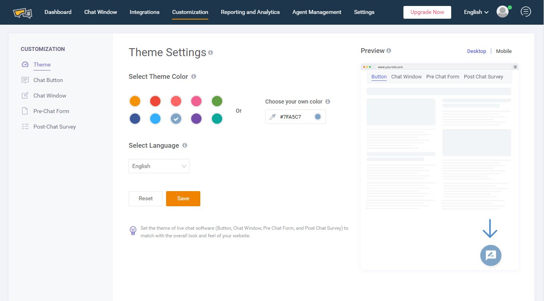Click the lightbulb tip icon
The width and height of the screenshot is (544, 301).
133,231
